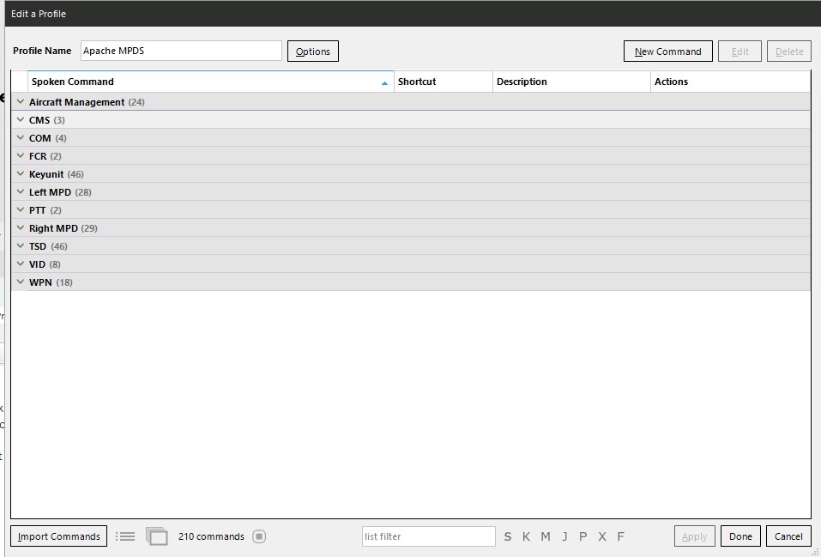
Task: Expand the PTT command group
Action: point(21,209)
